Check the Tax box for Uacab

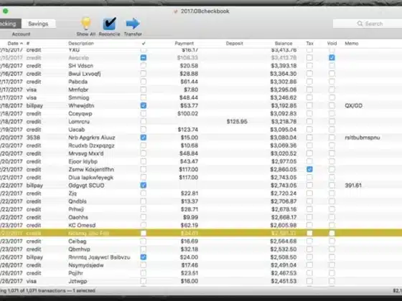tap(309, 130)
